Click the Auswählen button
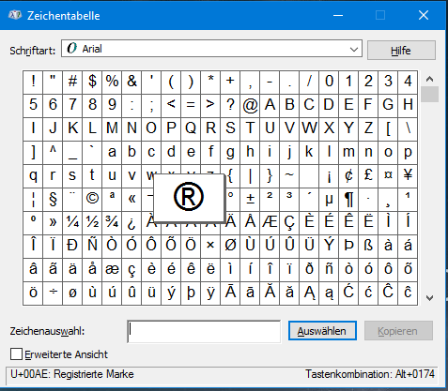 322,331
